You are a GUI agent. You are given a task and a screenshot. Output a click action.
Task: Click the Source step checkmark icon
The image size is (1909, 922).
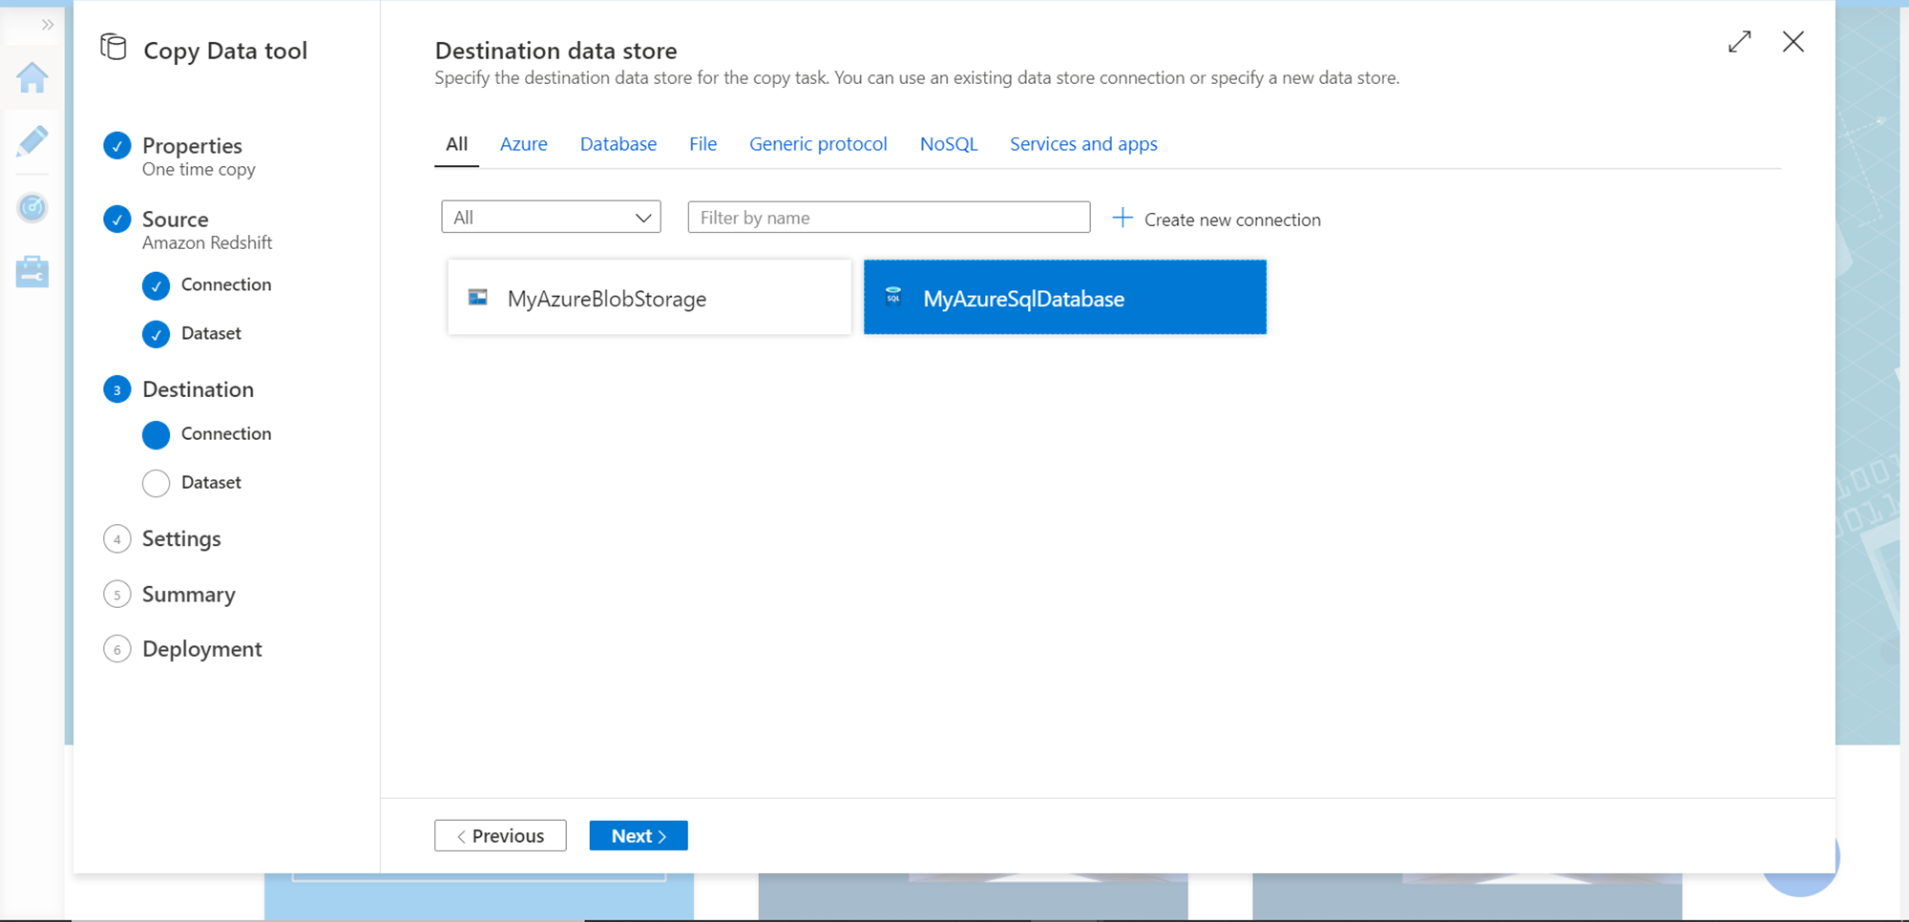click(117, 220)
